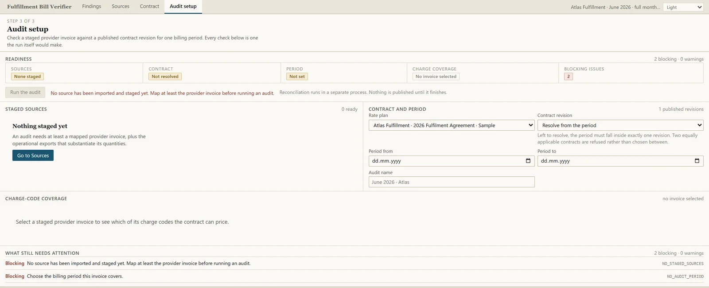709x288 pixels.
Task: Click the READINESS 2 blocking · 0 warnings summary
Action: [x=679, y=59]
